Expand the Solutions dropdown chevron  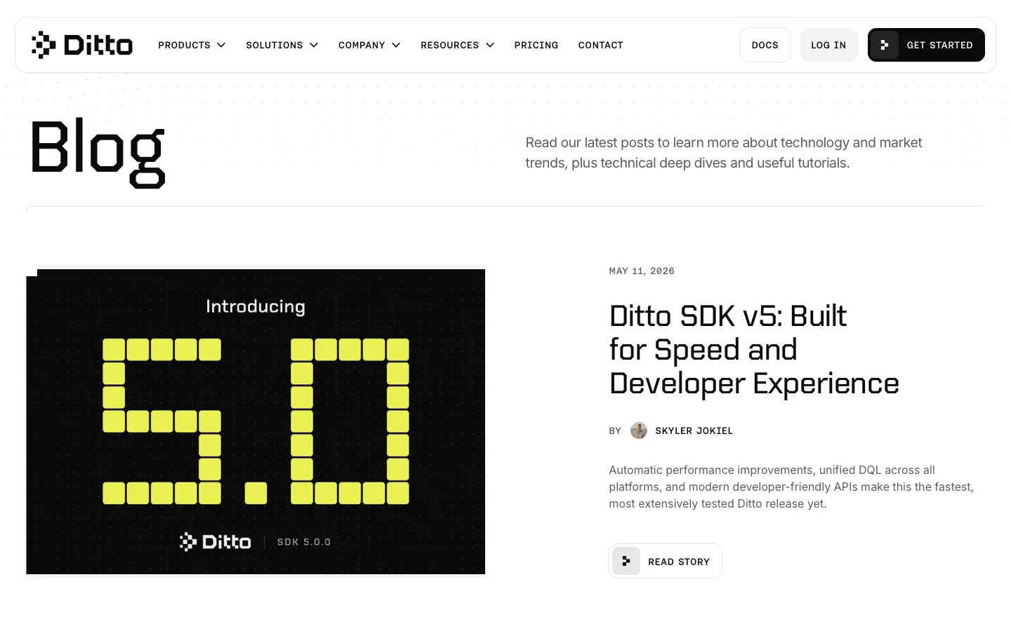click(x=314, y=45)
